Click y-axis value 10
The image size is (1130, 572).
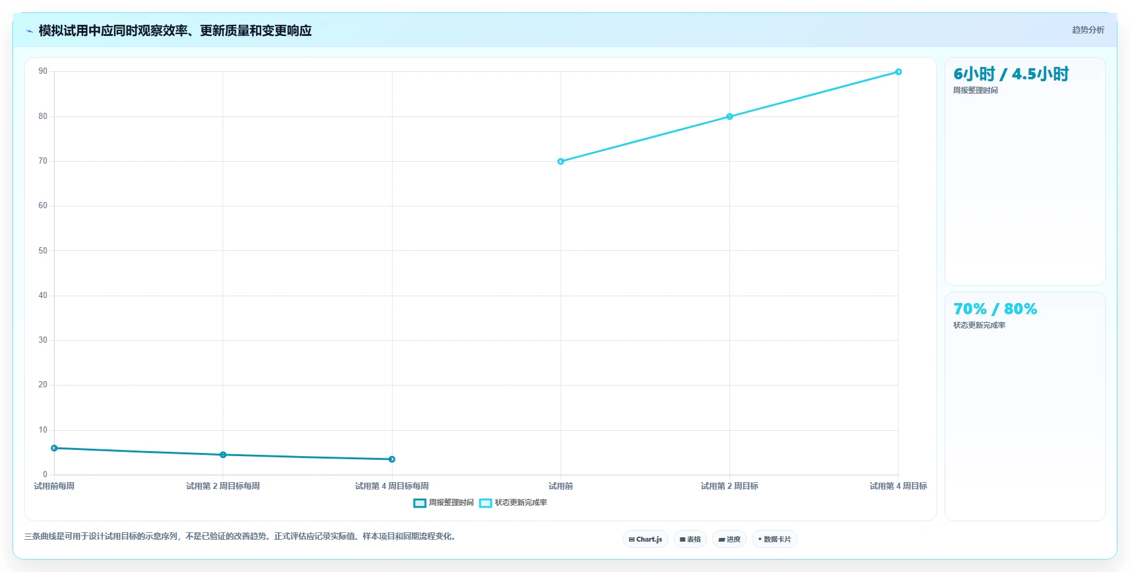click(x=43, y=430)
